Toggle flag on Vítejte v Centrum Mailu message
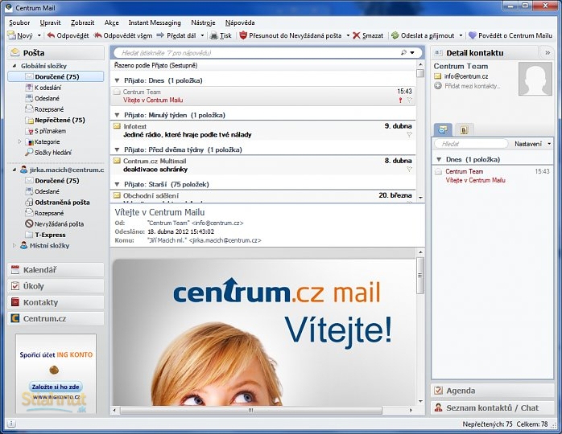 409,100
